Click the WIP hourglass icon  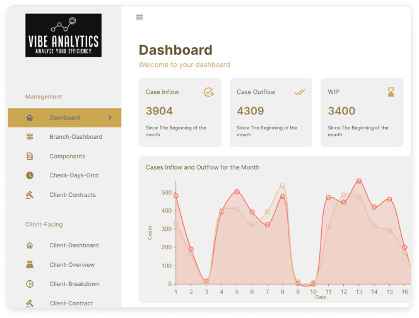tap(391, 92)
